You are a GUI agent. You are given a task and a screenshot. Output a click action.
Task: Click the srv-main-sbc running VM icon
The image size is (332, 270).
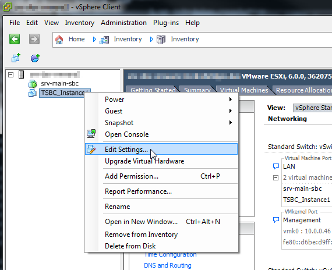coord(33,84)
